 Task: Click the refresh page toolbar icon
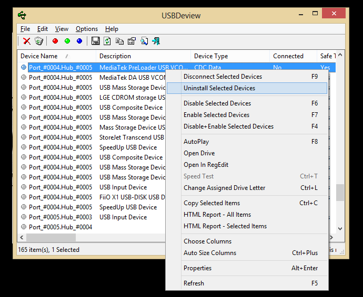(107, 41)
